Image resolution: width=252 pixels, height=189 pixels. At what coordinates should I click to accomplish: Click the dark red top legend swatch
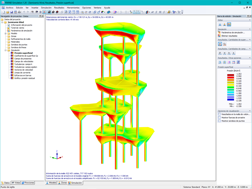tap(230, 75)
